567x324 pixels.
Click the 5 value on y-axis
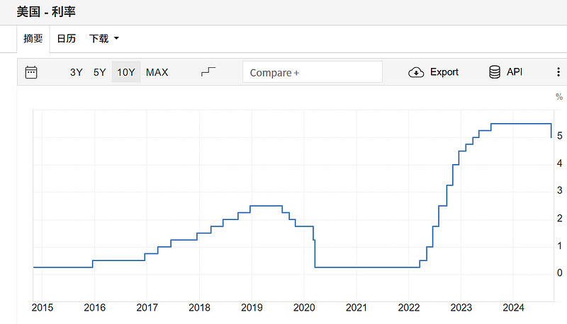(559, 136)
